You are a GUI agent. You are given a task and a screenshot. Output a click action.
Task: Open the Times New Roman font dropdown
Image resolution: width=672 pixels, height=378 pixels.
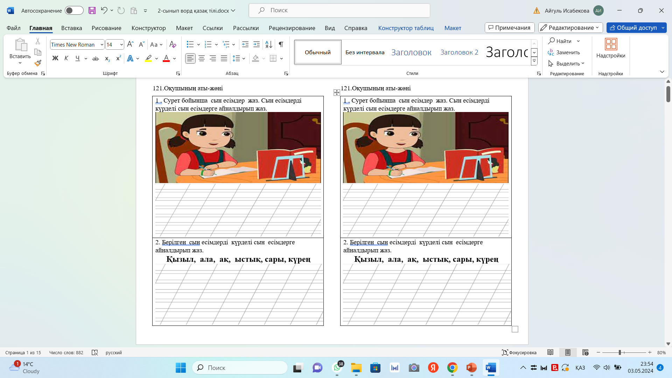[x=101, y=44]
